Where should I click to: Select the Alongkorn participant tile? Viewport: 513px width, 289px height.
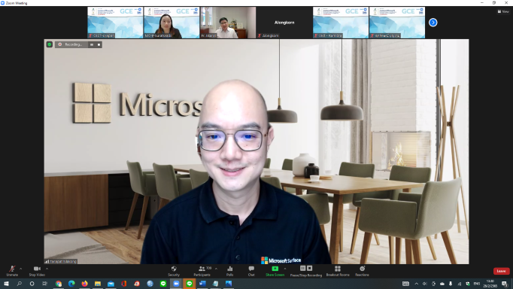[284, 23]
